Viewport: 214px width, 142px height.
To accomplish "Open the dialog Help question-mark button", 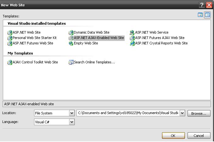I will pos(202,5).
